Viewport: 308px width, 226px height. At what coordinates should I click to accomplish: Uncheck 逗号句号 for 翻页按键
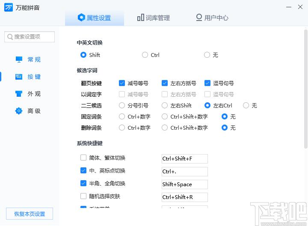(x=207, y=83)
